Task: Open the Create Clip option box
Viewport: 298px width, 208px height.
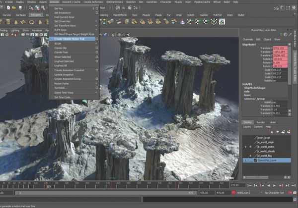Action: coord(97,48)
